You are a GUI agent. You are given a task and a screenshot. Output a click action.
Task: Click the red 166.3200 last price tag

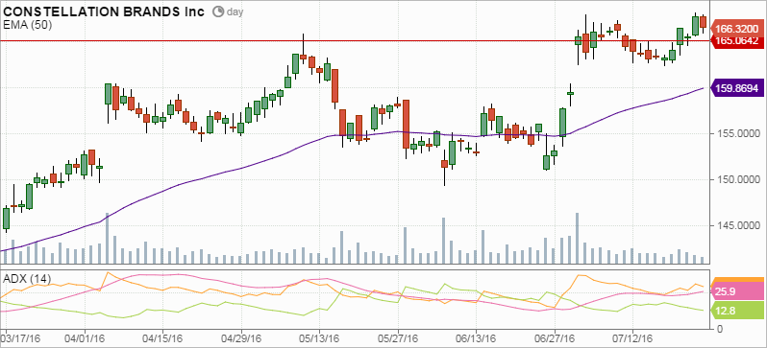736,29
